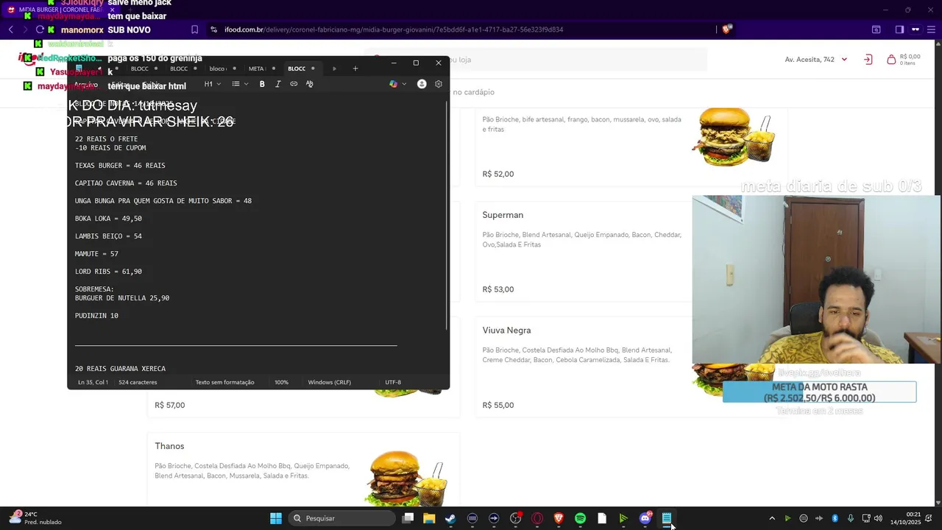Screen dimensions: 942x530
Task: Open Brave from the taskbar
Action: click(559, 518)
